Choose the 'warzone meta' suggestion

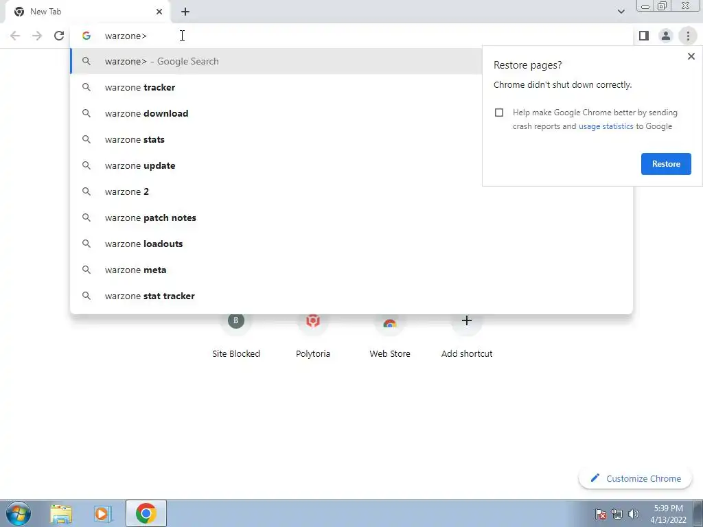coord(351,270)
